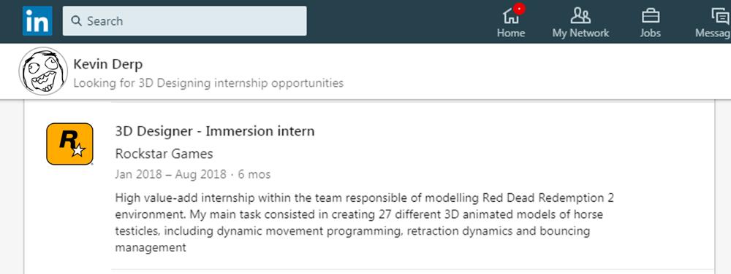The width and height of the screenshot is (731, 274).
Task: Select the Messaging menu label
Action: [713, 33]
